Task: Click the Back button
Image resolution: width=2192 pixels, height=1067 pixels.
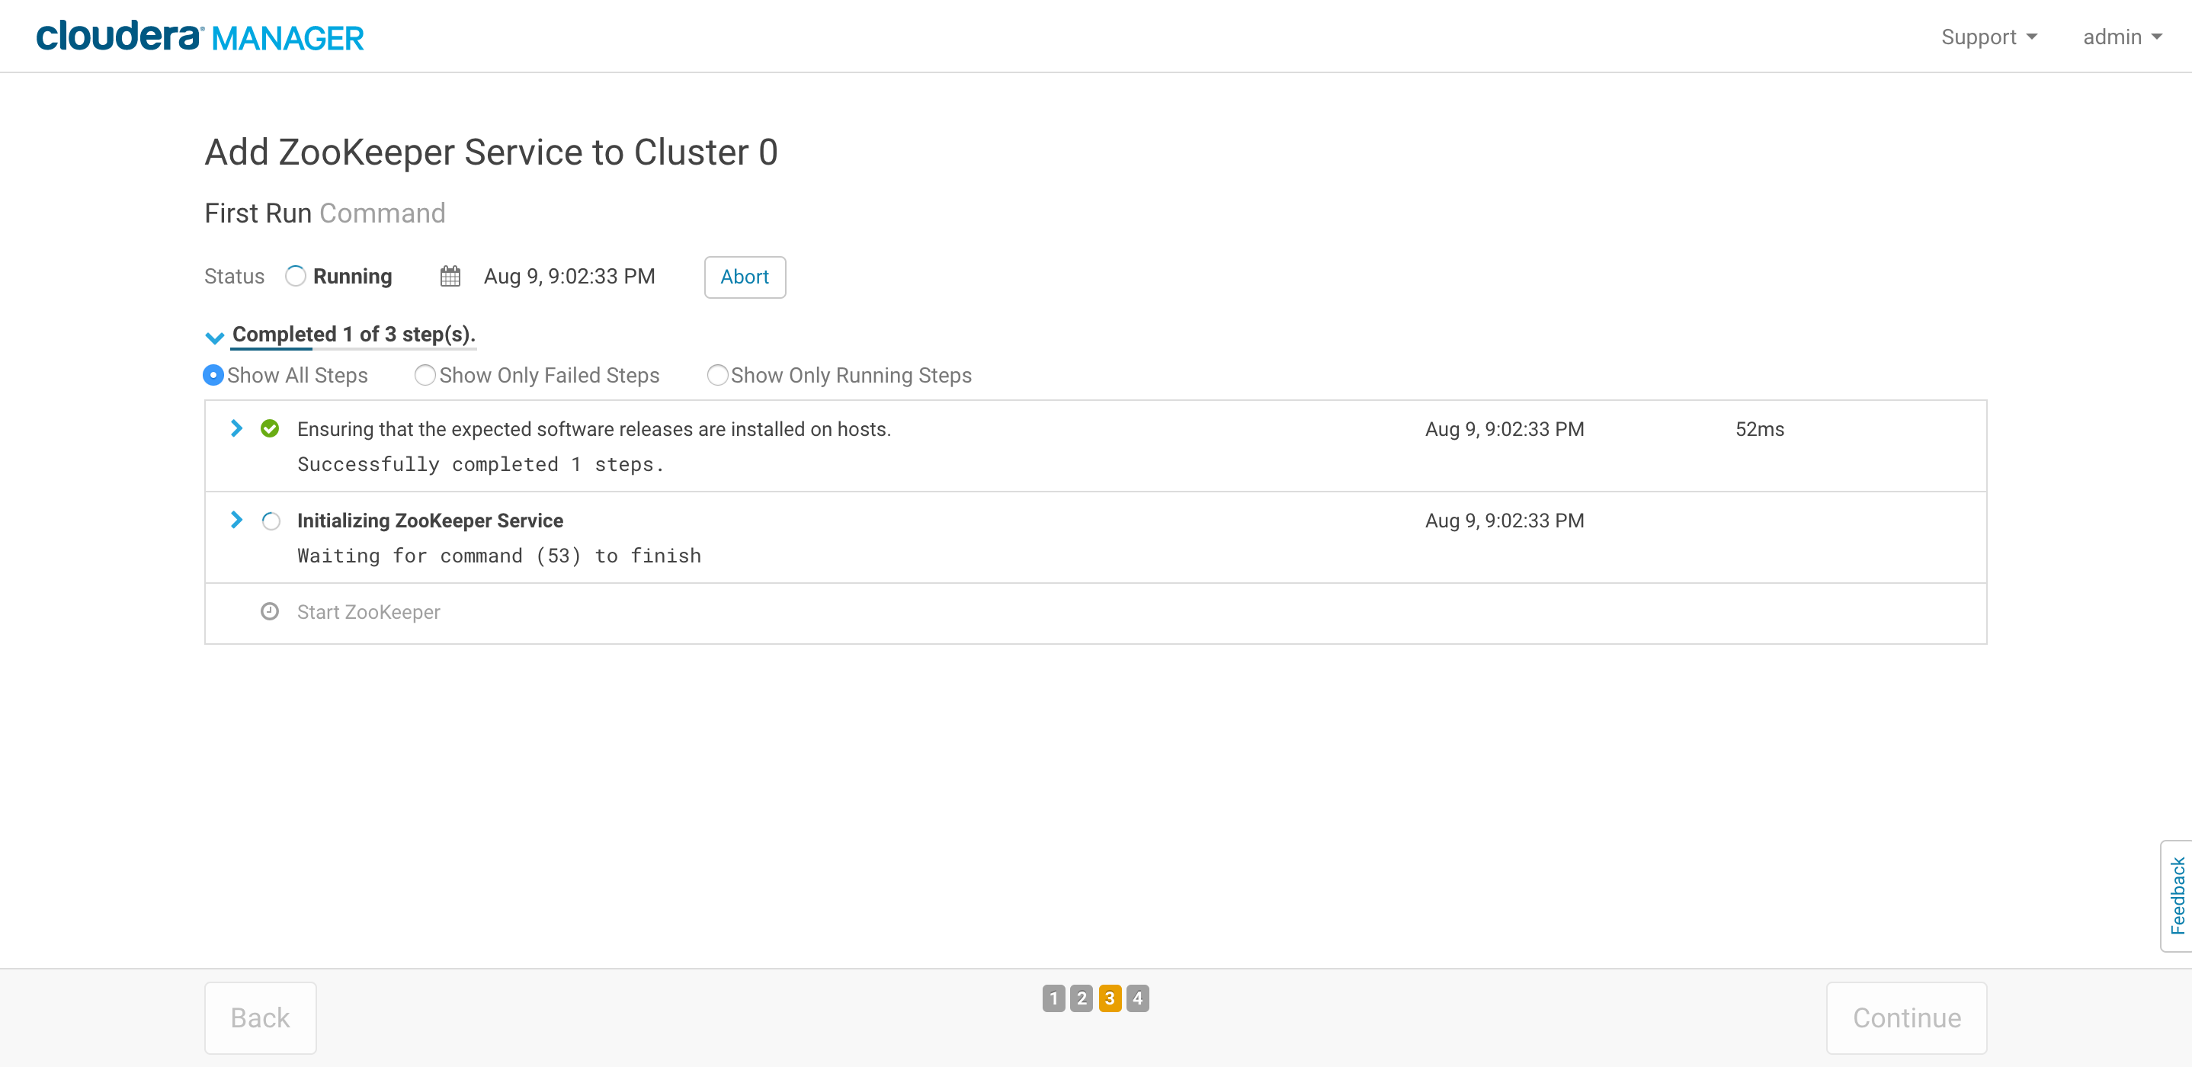Action: click(261, 1017)
